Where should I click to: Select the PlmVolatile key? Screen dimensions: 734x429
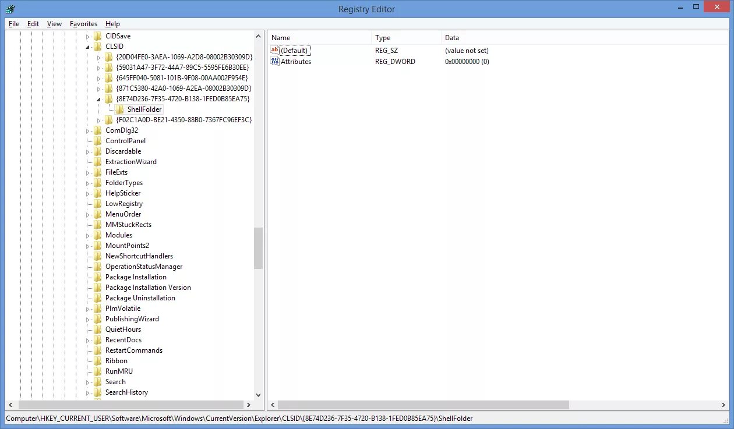(122, 309)
